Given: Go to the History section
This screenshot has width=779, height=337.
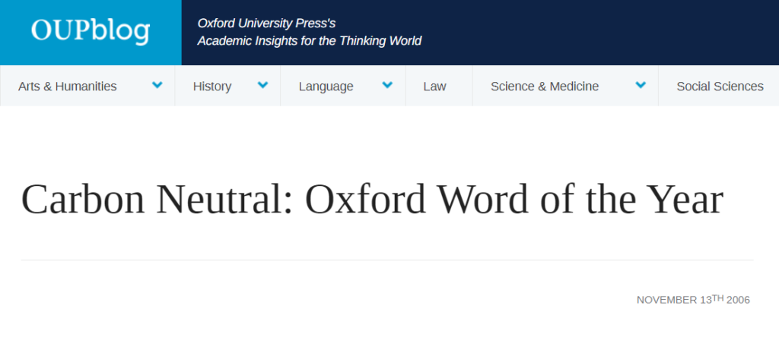Looking at the screenshot, I should tap(212, 86).
